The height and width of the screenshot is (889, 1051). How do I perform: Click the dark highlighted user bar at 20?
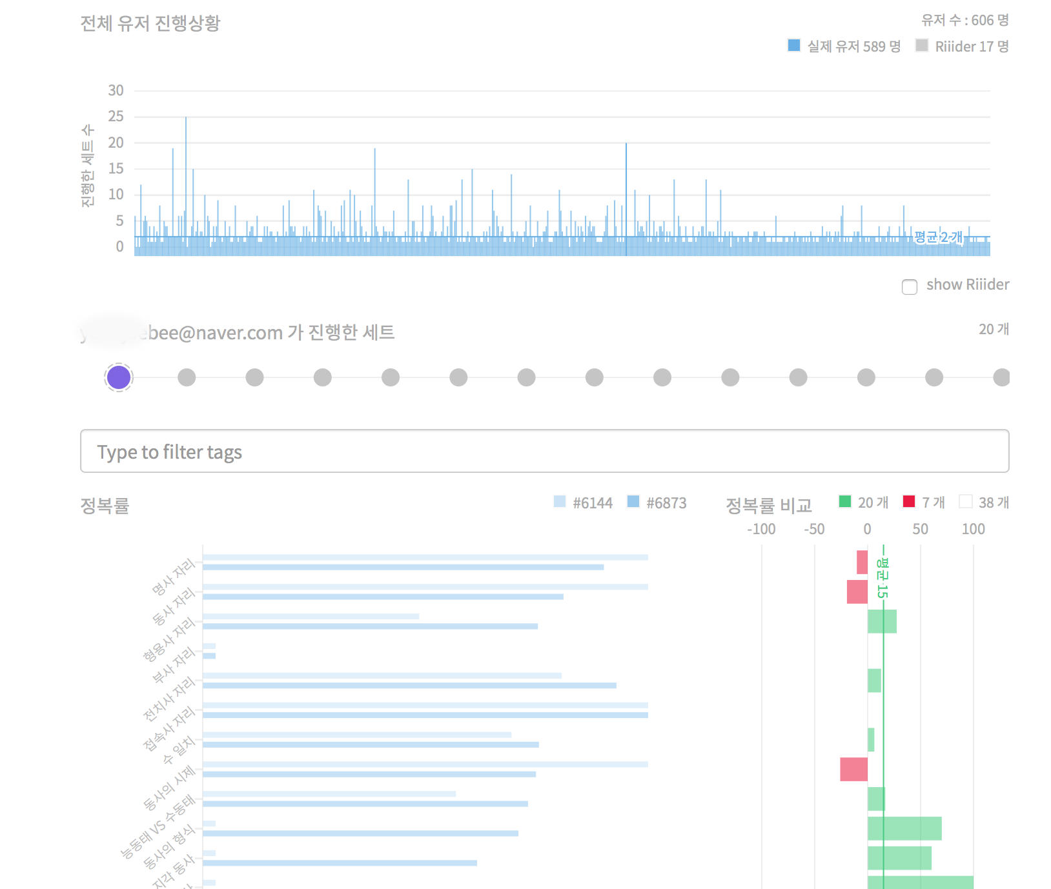pyautogui.click(x=626, y=199)
